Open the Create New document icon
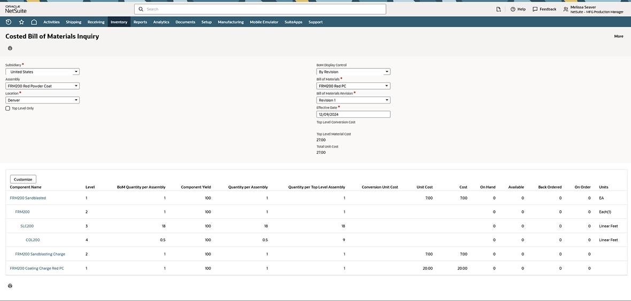This screenshot has width=631, height=301. pos(498,9)
